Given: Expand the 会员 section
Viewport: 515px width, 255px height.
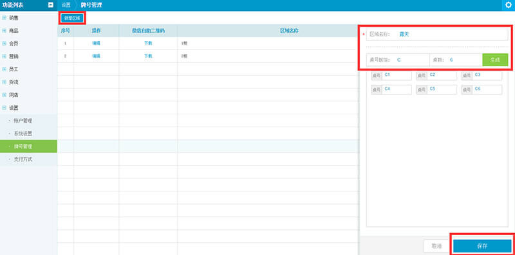Looking at the screenshot, I should point(5,43).
